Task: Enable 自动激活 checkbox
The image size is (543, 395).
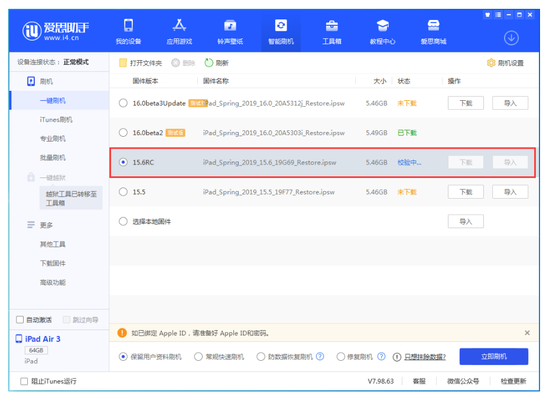Action: point(19,320)
